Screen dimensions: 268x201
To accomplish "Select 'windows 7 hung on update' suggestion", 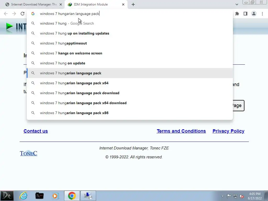I will (130, 63).
